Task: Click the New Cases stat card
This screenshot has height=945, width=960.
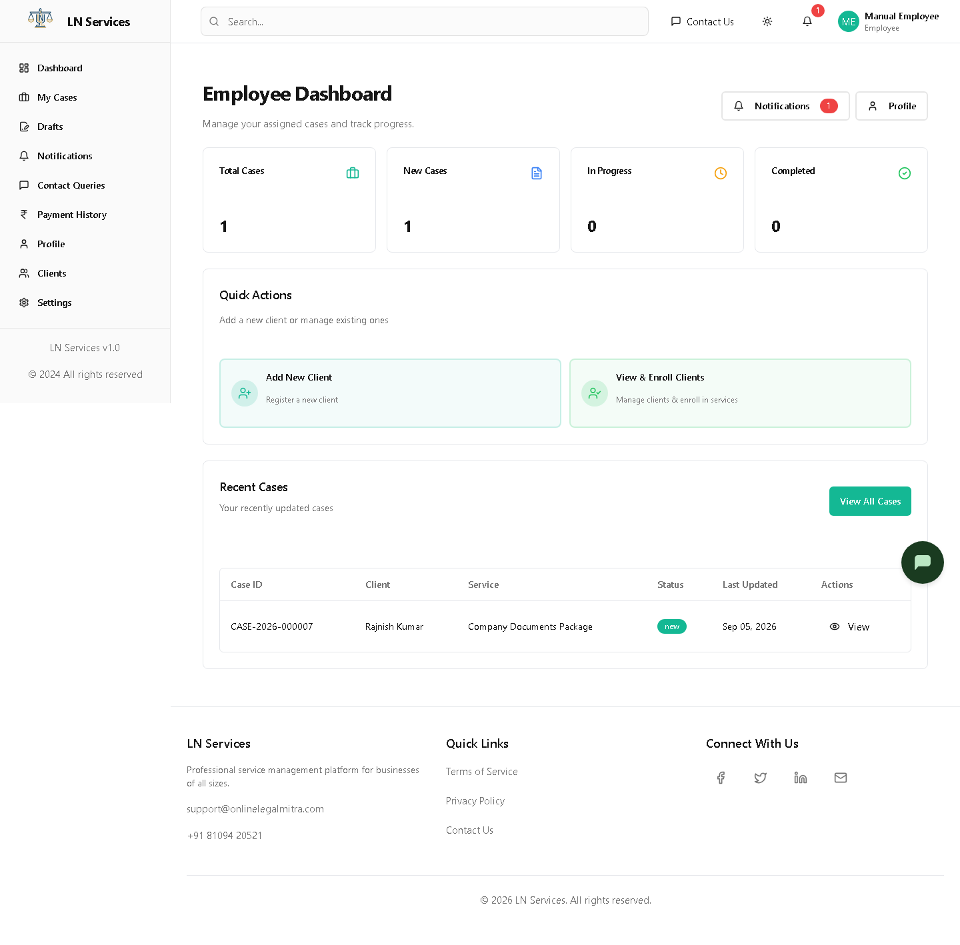Action: point(473,200)
